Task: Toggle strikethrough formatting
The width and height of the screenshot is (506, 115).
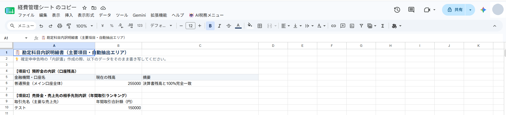Action: [229, 26]
